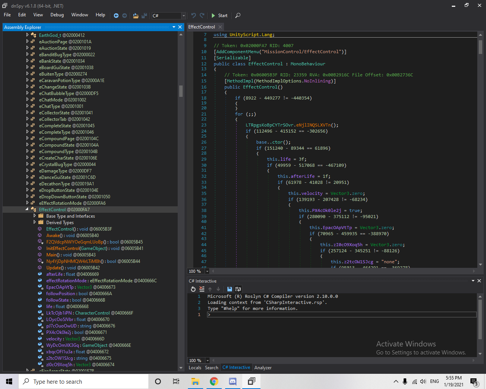Expand the Base Type and Interfaces node
This screenshot has width=486, height=389.
(35, 216)
